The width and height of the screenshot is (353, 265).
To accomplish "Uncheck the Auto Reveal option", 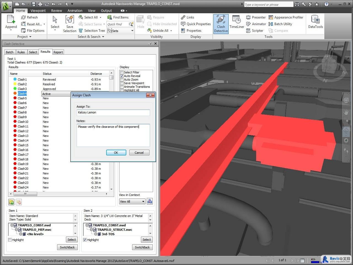I will tap(122, 76).
